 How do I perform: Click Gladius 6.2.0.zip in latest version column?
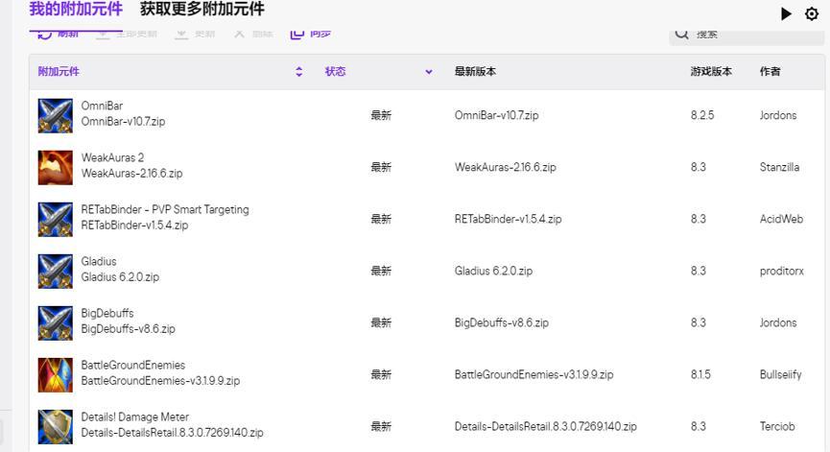(493, 271)
